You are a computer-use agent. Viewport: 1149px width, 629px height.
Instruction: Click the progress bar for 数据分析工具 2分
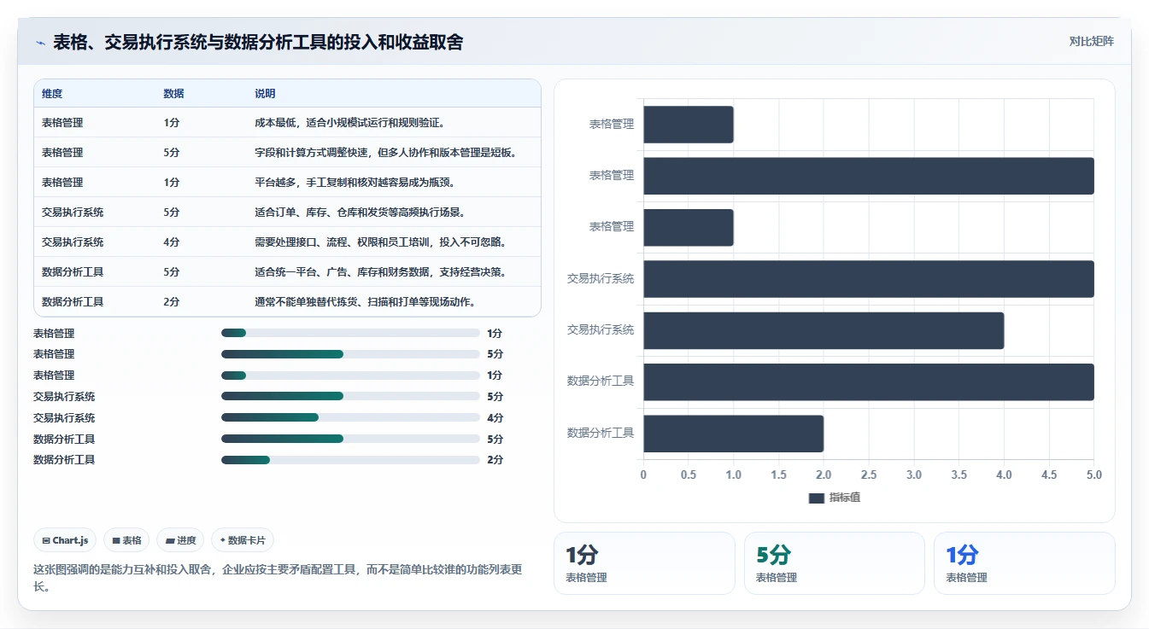(x=350, y=460)
